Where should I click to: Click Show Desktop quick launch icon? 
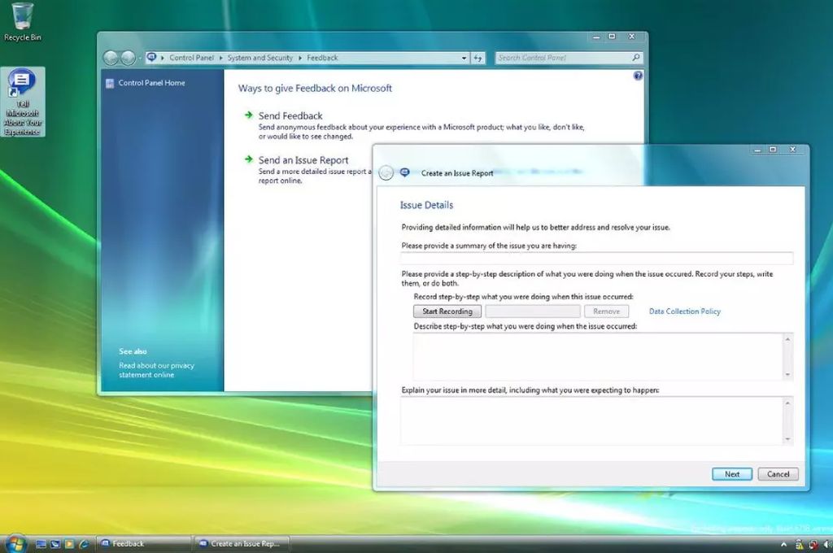click(41, 544)
